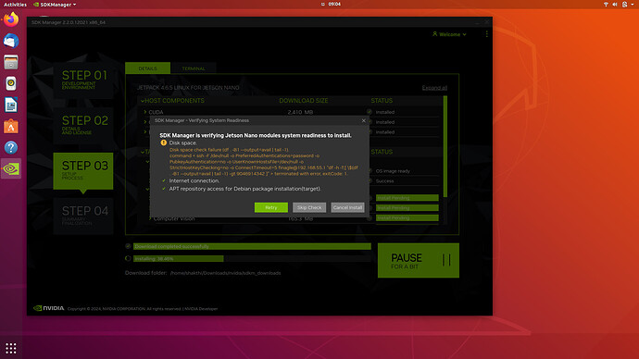Viewport: 639px width, 359px height.
Task: Open the Help icon in the dock
Action: [x=11, y=147]
